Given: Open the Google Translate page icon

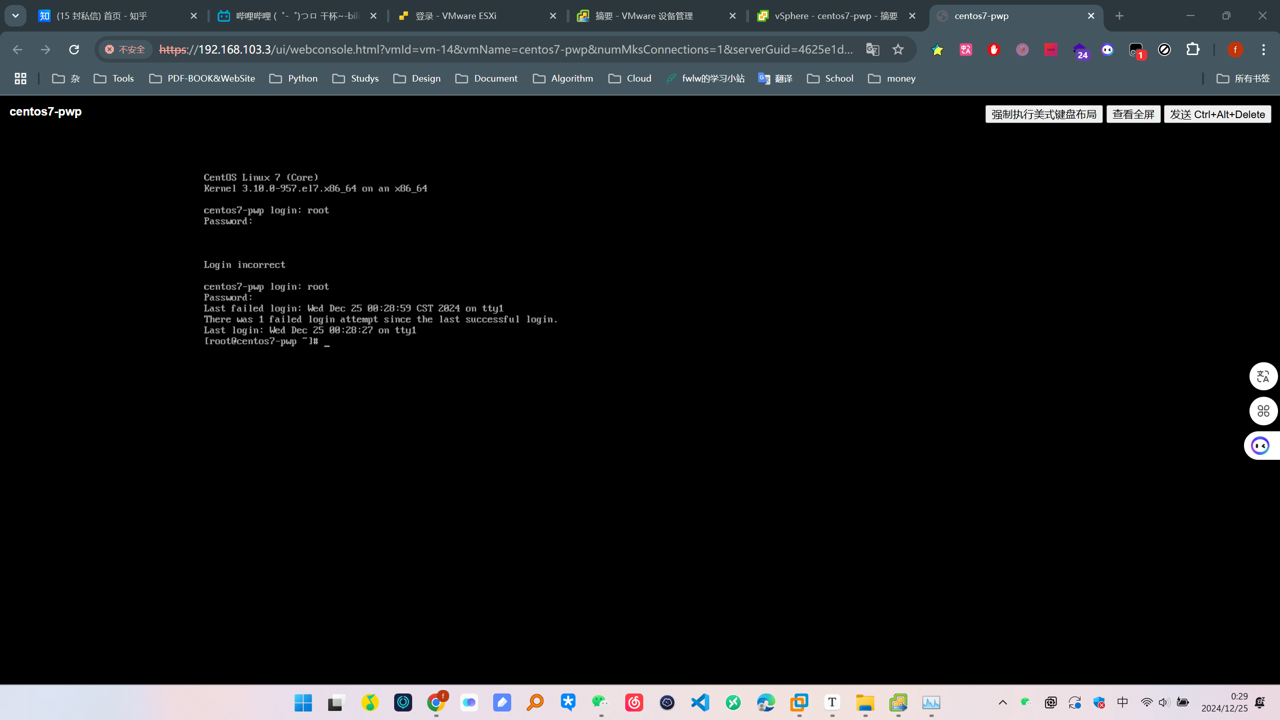Looking at the screenshot, I should [872, 50].
